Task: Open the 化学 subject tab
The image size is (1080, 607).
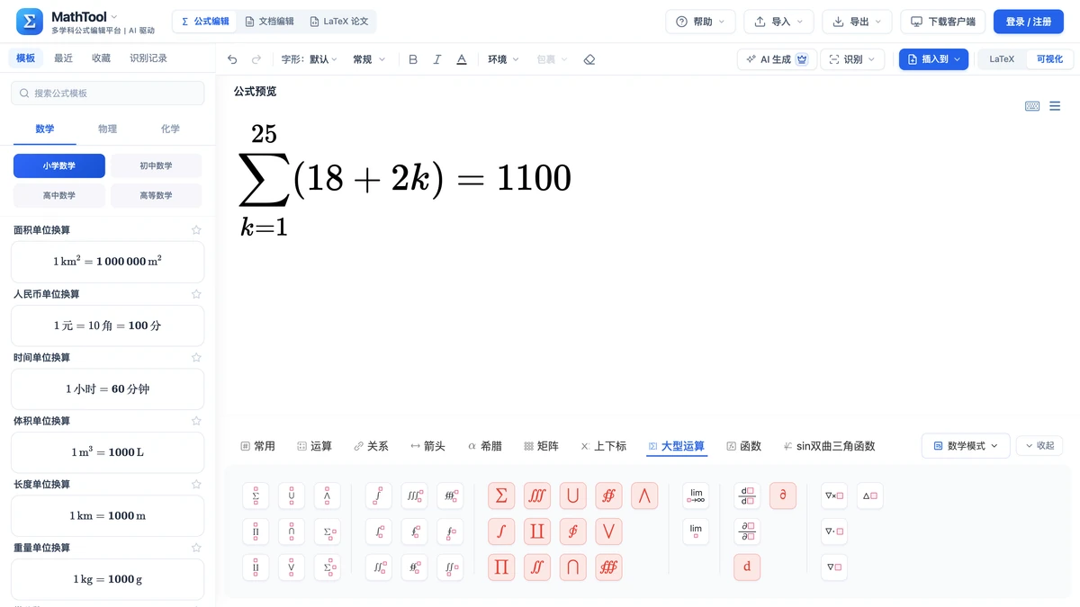Action: click(x=170, y=129)
